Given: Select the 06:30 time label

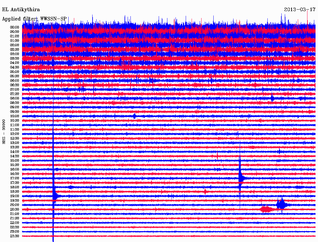Looking at the screenshot, I should [15, 85].
